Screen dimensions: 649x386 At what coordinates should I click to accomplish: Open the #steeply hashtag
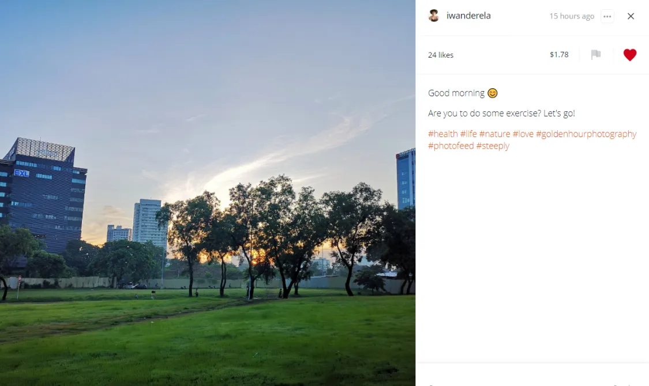tap(493, 146)
